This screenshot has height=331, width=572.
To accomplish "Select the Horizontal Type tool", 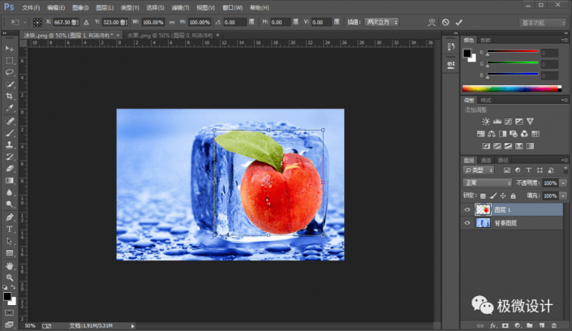I will 10,230.
